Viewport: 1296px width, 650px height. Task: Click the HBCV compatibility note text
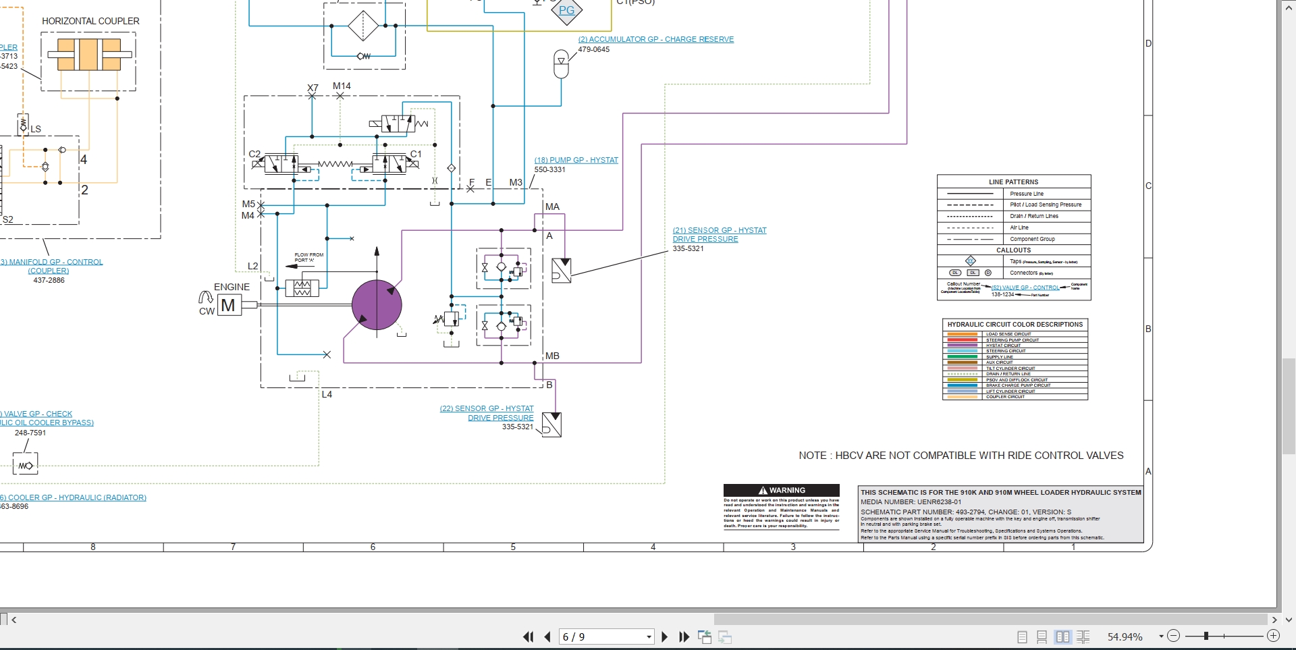pyautogui.click(x=961, y=456)
